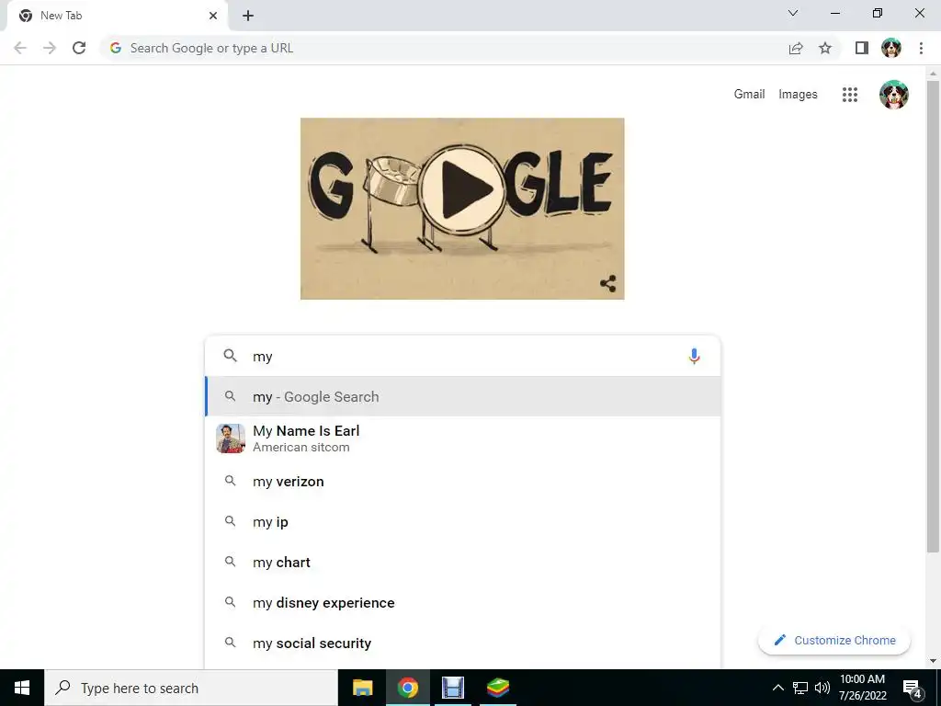
Task: Click the Google G icon in address bar
Action: click(x=116, y=48)
